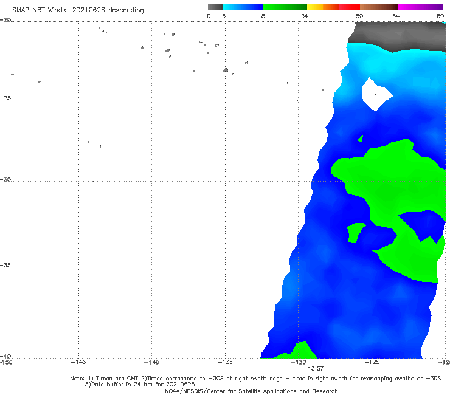Click the longitude label '-135'

(x=225, y=362)
